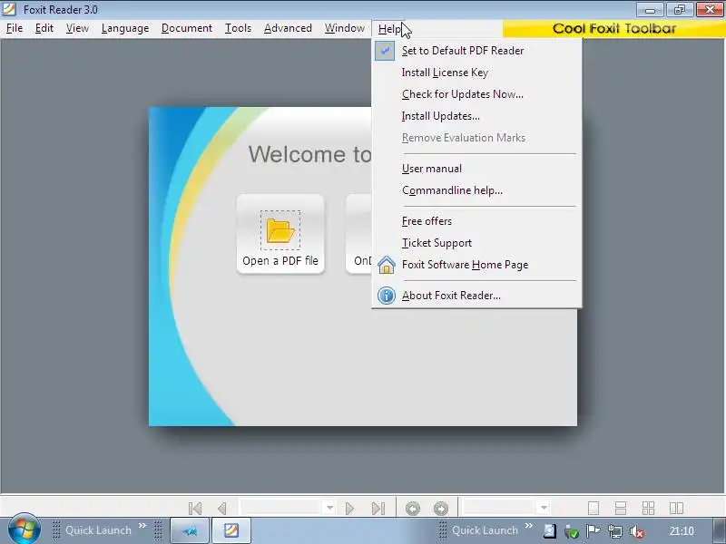Open the Action Center flag tray icon
Image resolution: width=726 pixels, height=544 pixels.
pos(594,531)
